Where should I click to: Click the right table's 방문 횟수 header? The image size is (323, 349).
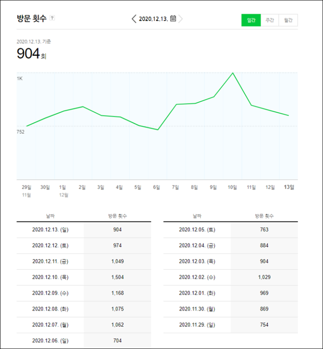(x=264, y=216)
